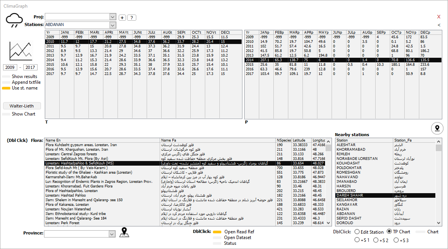This screenshot has height=249, width=448.
Task: Toggle Use st. name switch
Action: (6, 88)
